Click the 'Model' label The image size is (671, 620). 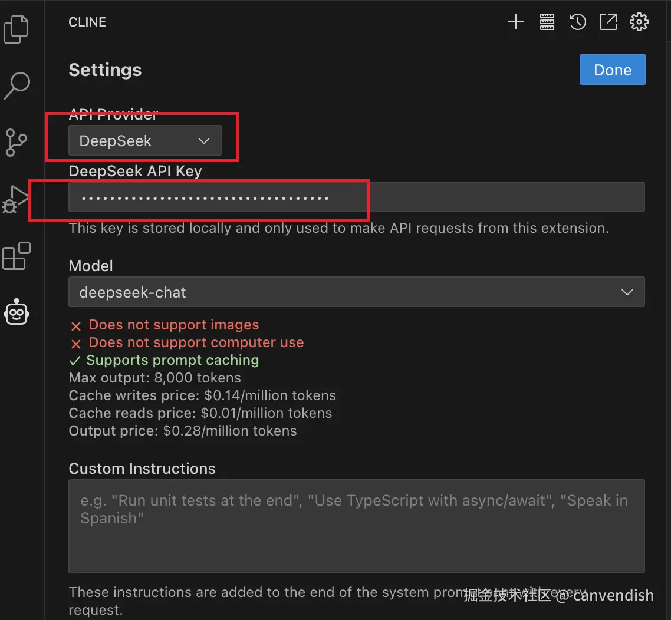(91, 266)
